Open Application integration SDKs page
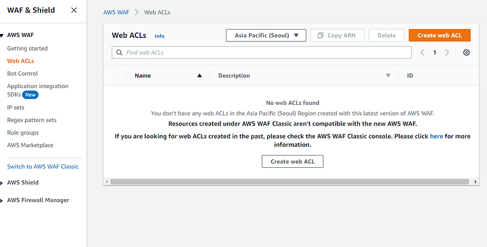The width and height of the screenshot is (487, 247). point(38,90)
